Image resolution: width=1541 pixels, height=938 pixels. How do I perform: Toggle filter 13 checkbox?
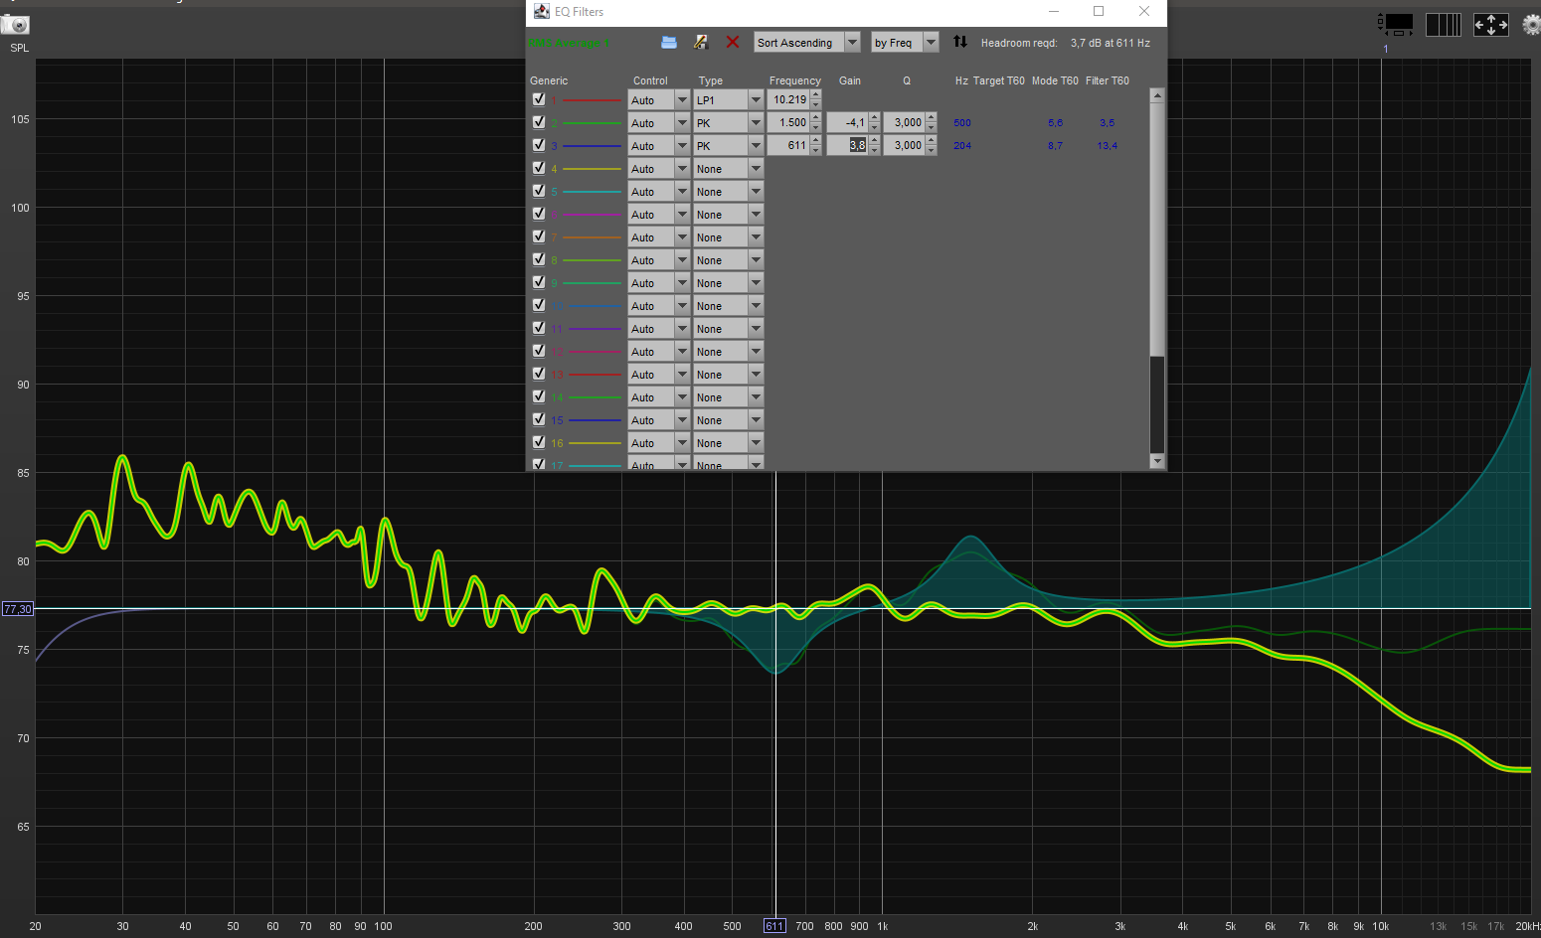[x=539, y=374]
